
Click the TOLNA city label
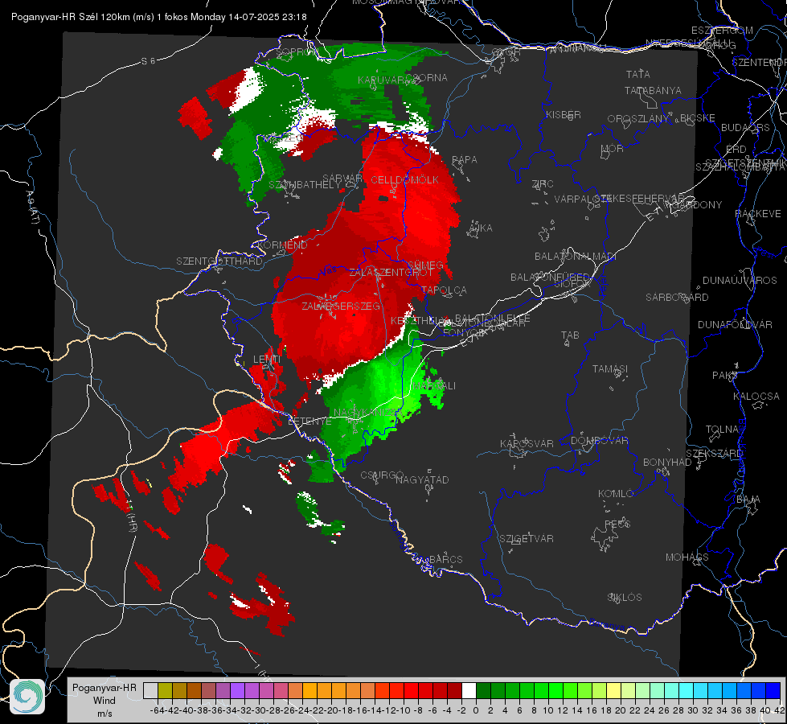pyautogui.click(x=722, y=430)
